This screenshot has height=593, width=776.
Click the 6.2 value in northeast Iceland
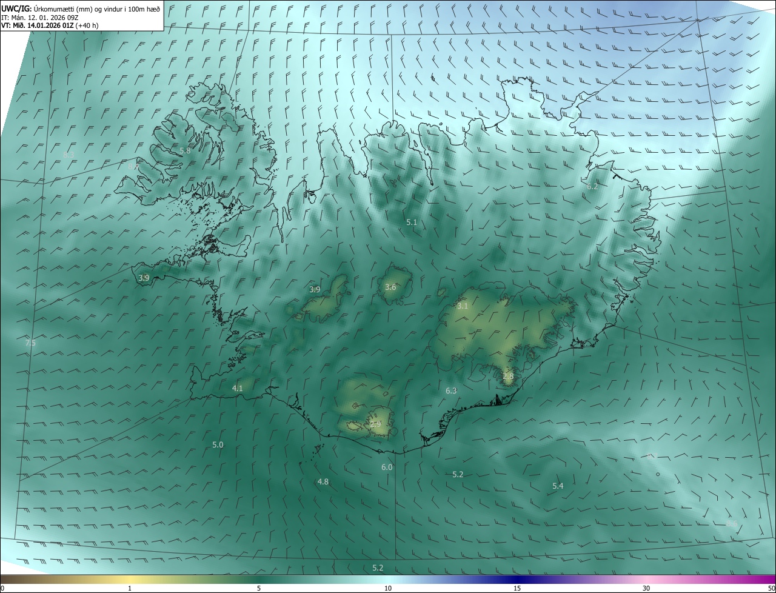pos(592,187)
